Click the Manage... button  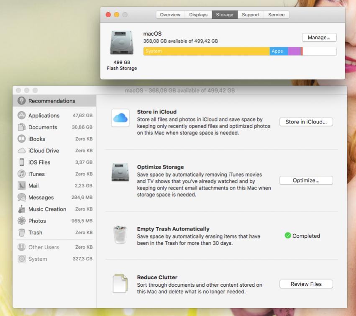pos(319,38)
